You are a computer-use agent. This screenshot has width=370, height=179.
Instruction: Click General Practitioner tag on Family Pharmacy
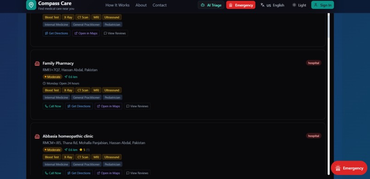coord(86,98)
